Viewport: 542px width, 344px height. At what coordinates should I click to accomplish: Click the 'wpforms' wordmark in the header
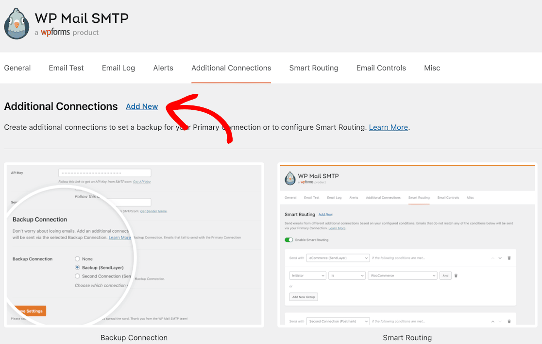[55, 32]
